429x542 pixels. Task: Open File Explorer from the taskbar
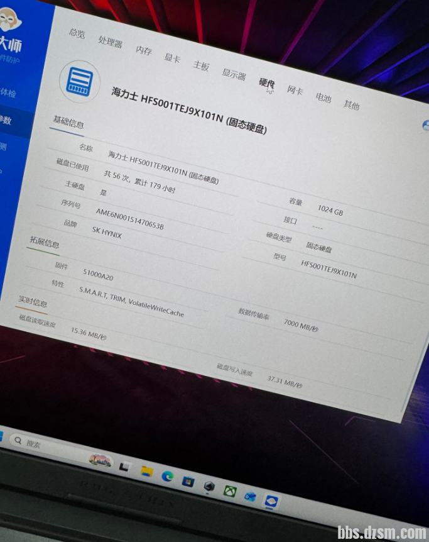147,471
